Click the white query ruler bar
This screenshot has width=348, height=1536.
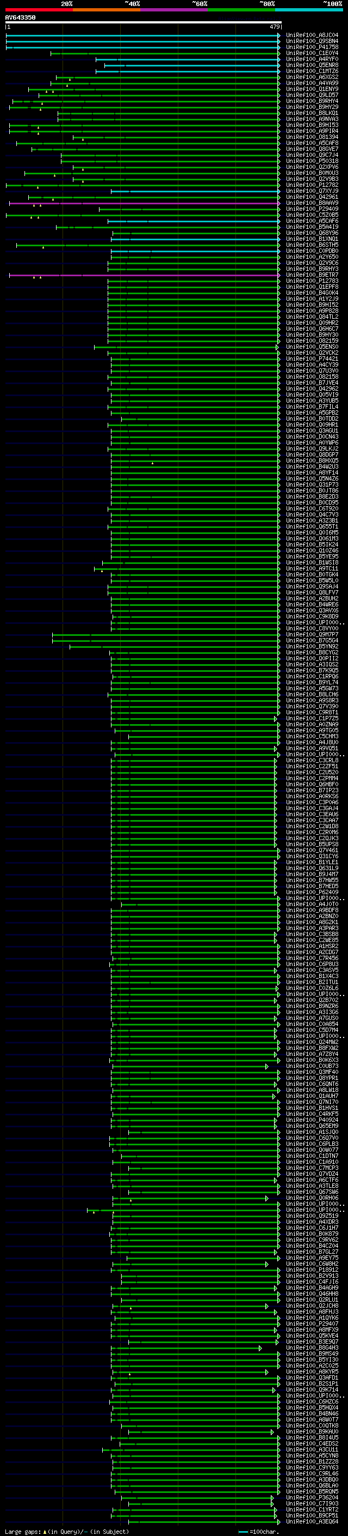(x=144, y=22)
